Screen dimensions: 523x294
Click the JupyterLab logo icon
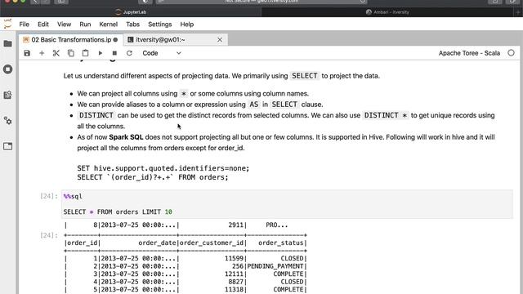[7, 24]
